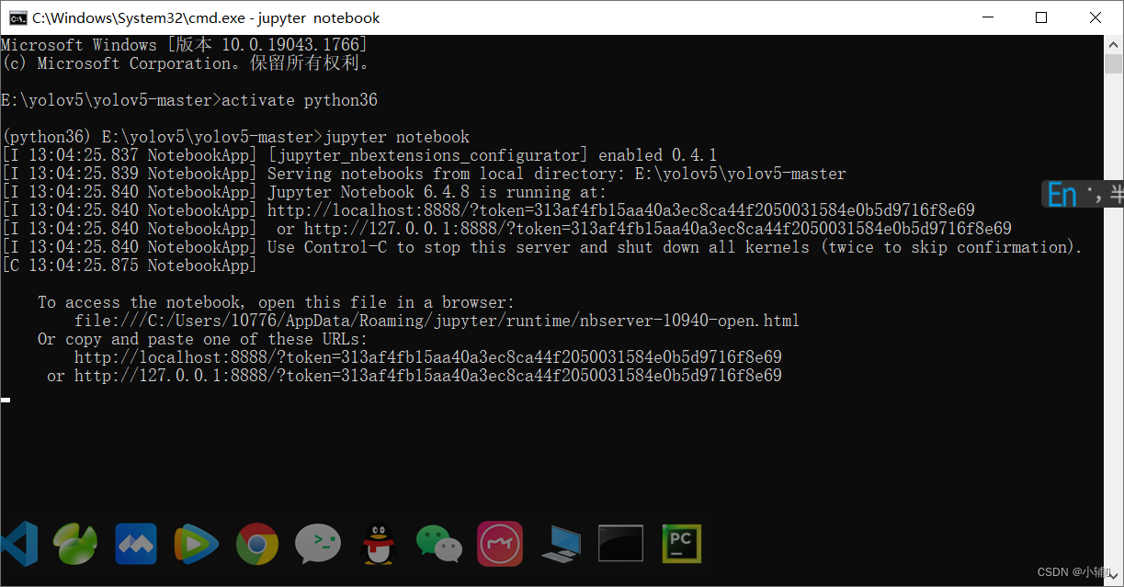Click the scrollbar up arrow
The height and width of the screenshot is (587, 1124).
1113,44
